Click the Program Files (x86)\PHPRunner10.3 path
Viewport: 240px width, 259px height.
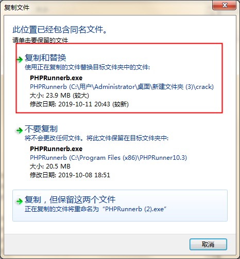pos(108,158)
